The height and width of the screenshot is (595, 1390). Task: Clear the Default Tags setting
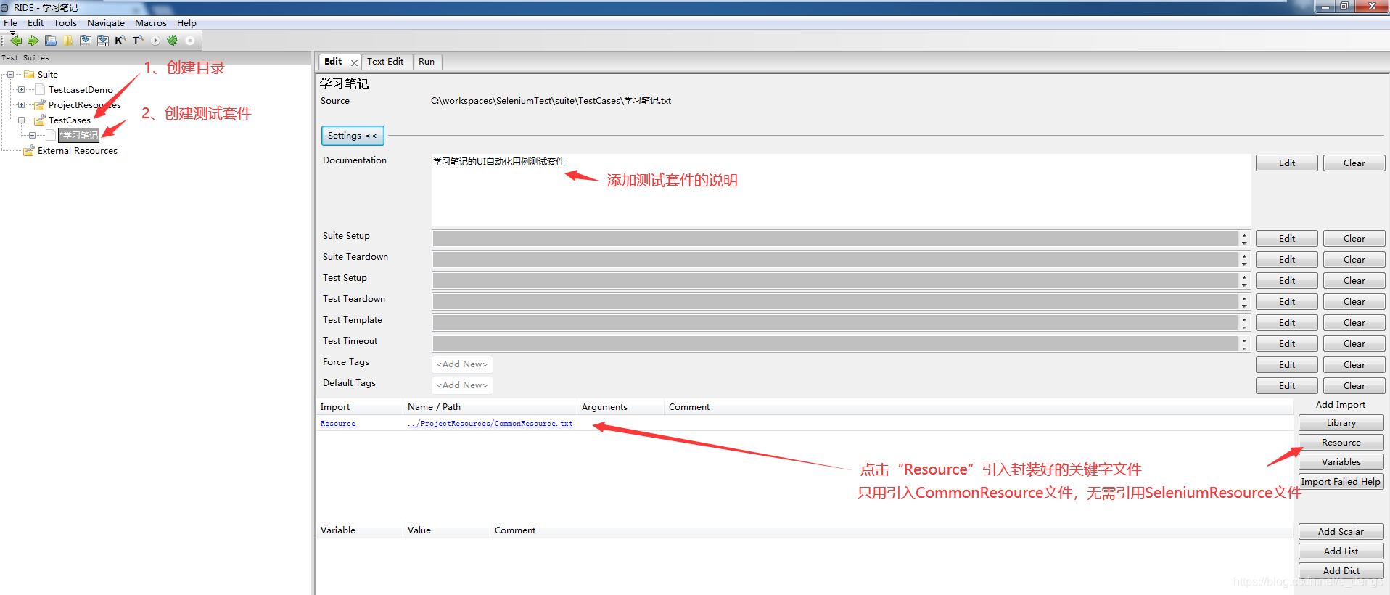[1354, 386]
